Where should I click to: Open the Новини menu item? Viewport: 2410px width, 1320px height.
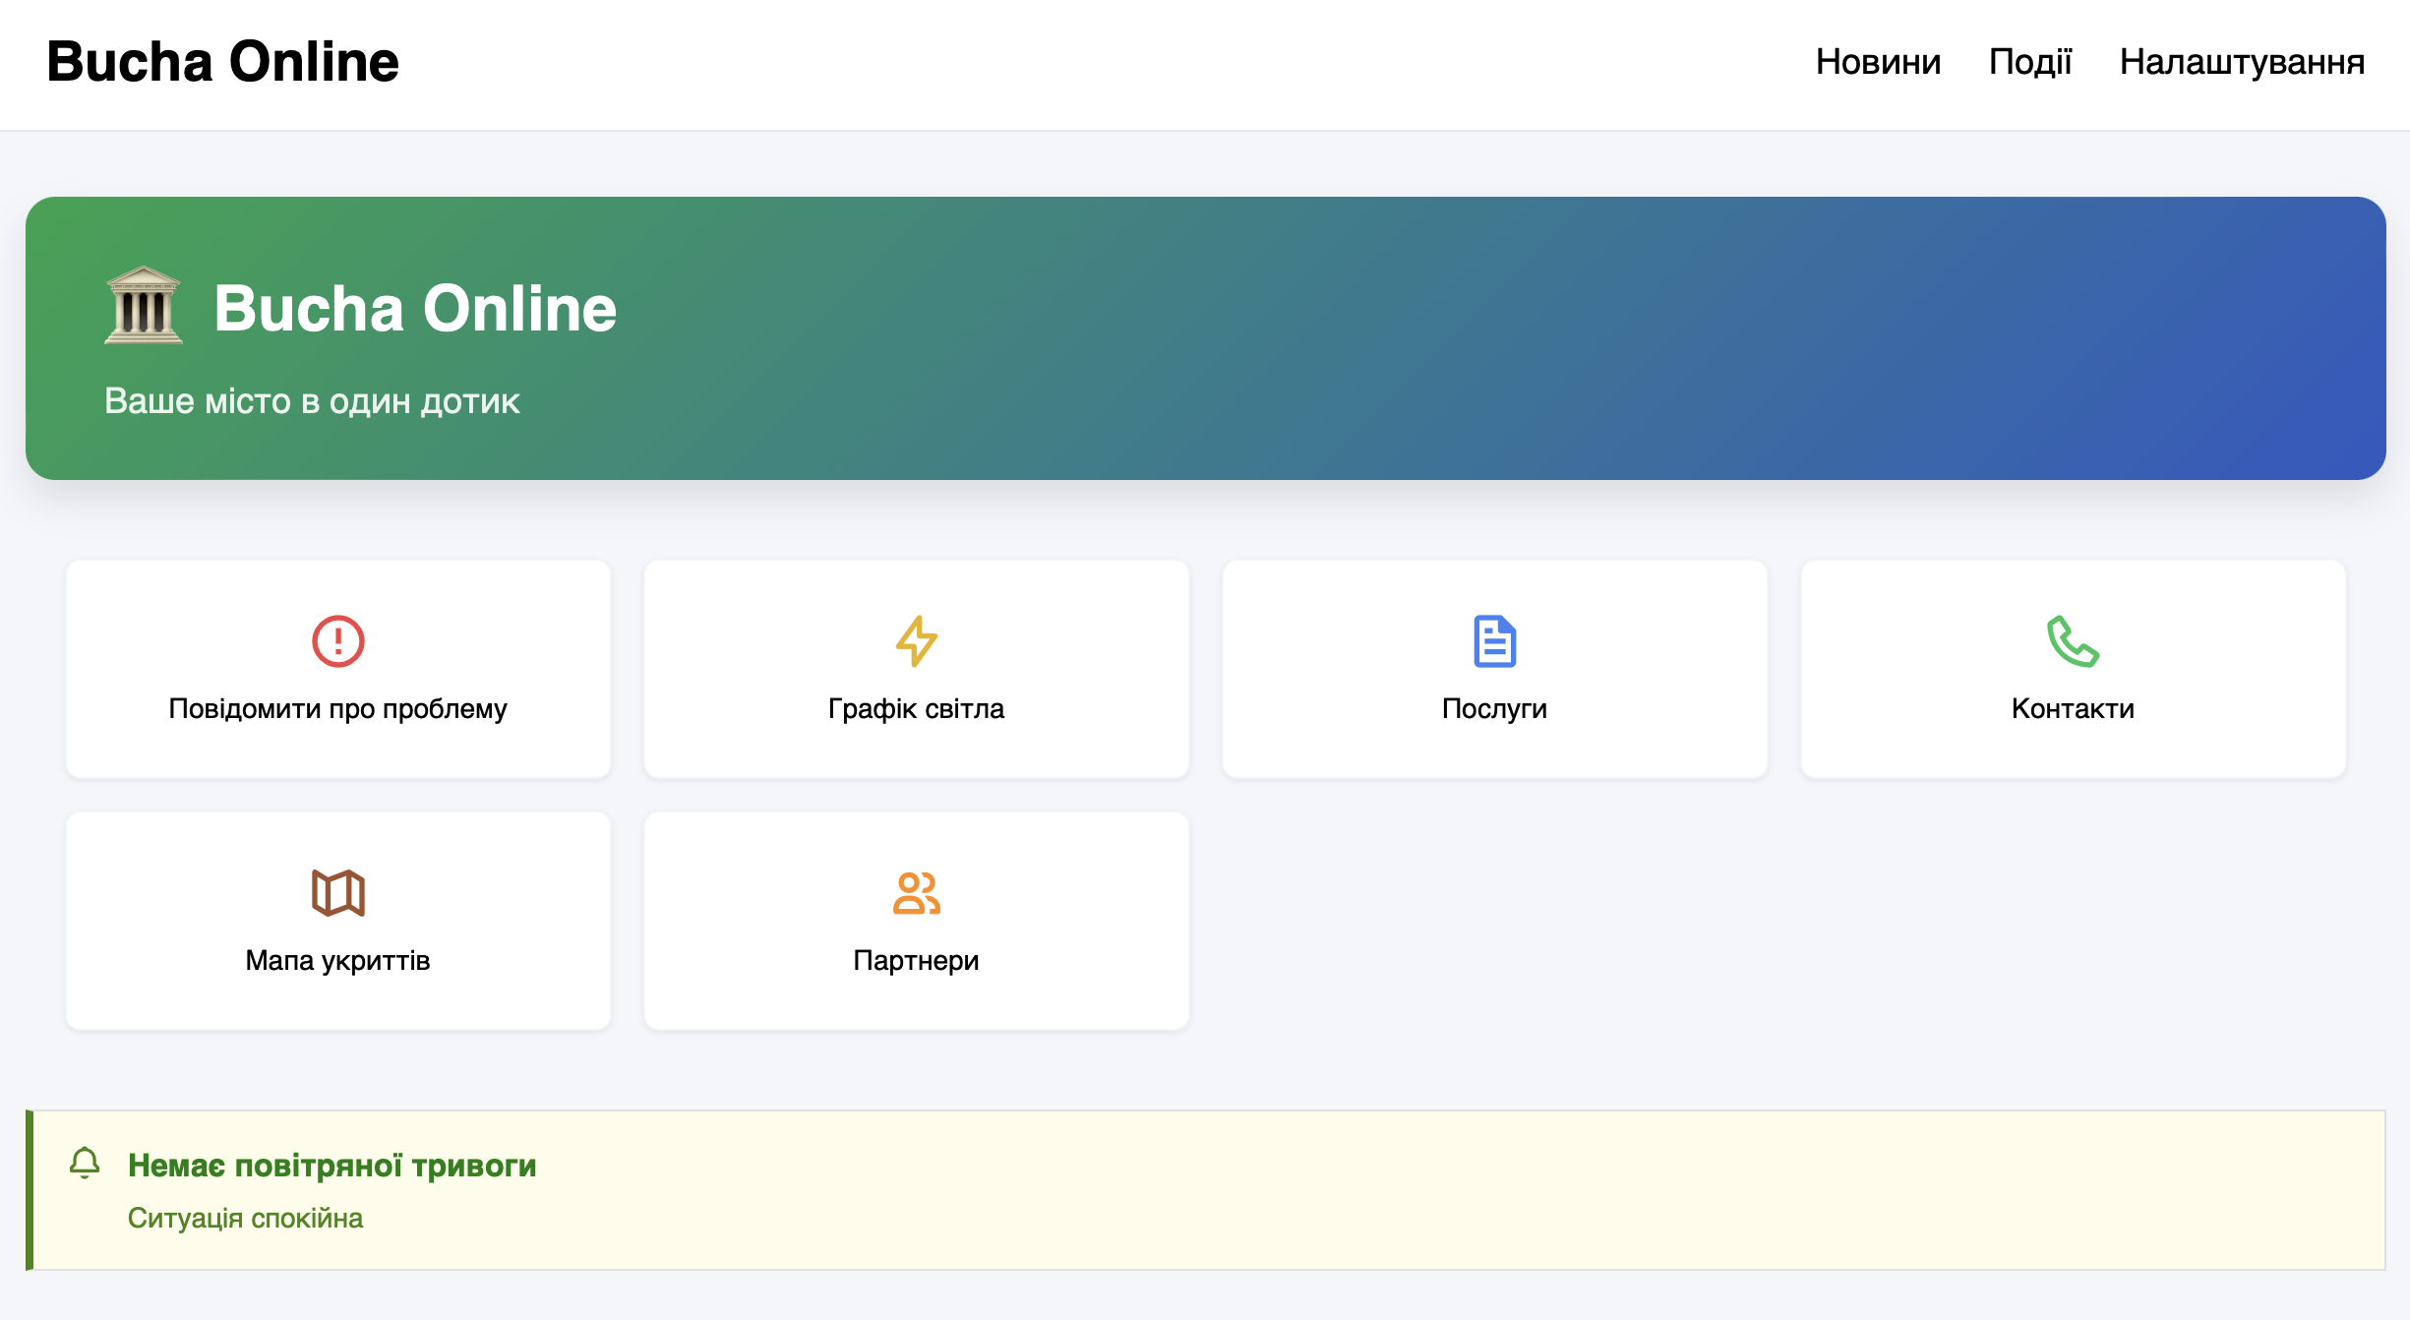click(1878, 62)
